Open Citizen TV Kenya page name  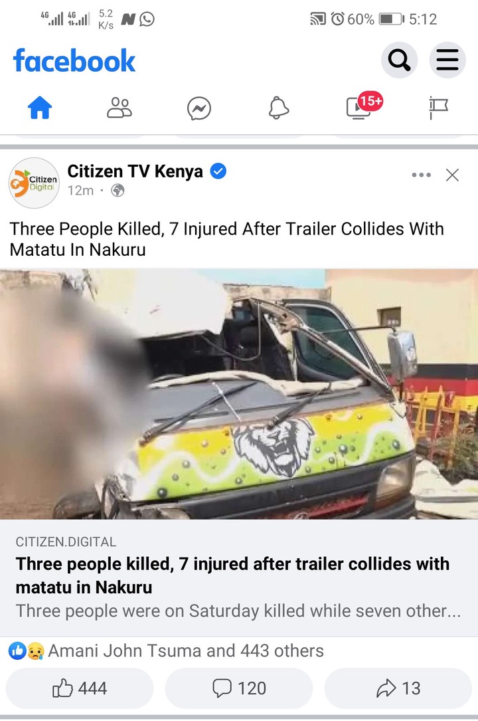tap(135, 171)
